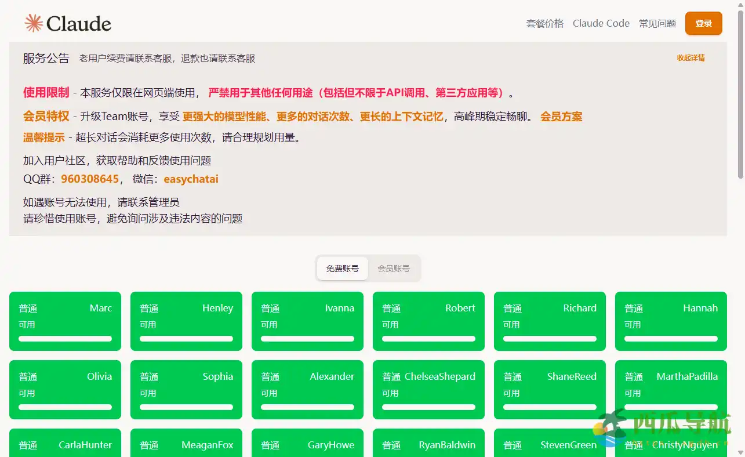Click the Claude starburst logo icon

tap(34, 23)
